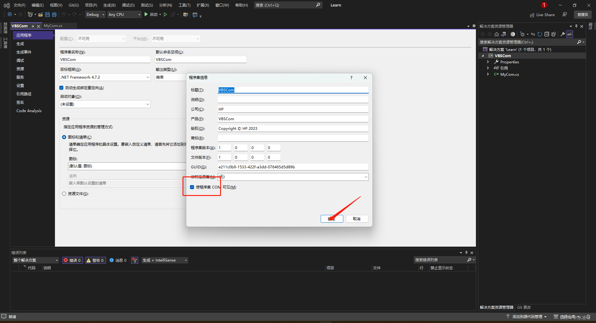Click the 确定 button in assembly info dialog
Viewport: 596px width, 323px height.
[x=332, y=219]
